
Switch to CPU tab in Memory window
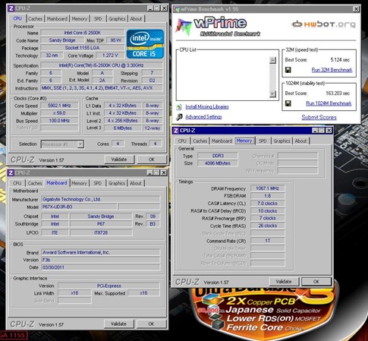pos(182,141)
